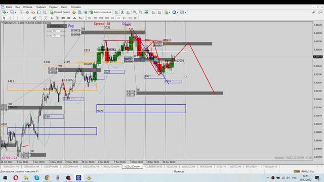This screenshot has width=324, height=182.
Task: Select the Equidistant Channel tool
Action: point(34,18)
